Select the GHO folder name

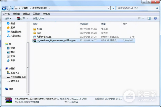39,29
